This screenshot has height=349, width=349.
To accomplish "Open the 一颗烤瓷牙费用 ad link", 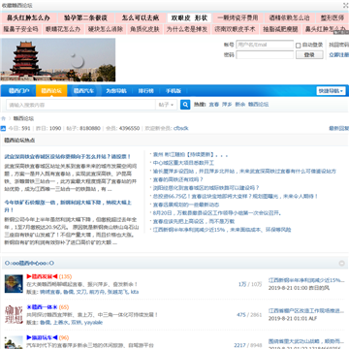I will [238, 17].
